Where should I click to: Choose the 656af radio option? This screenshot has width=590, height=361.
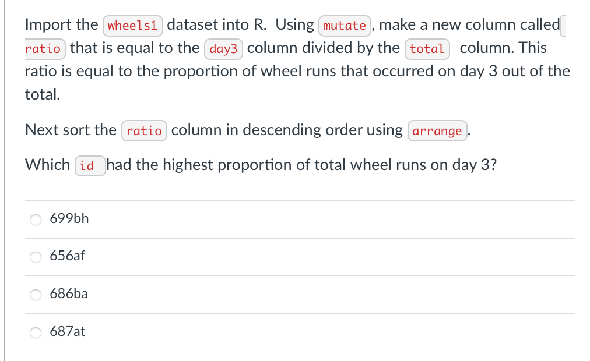[36, 257]
